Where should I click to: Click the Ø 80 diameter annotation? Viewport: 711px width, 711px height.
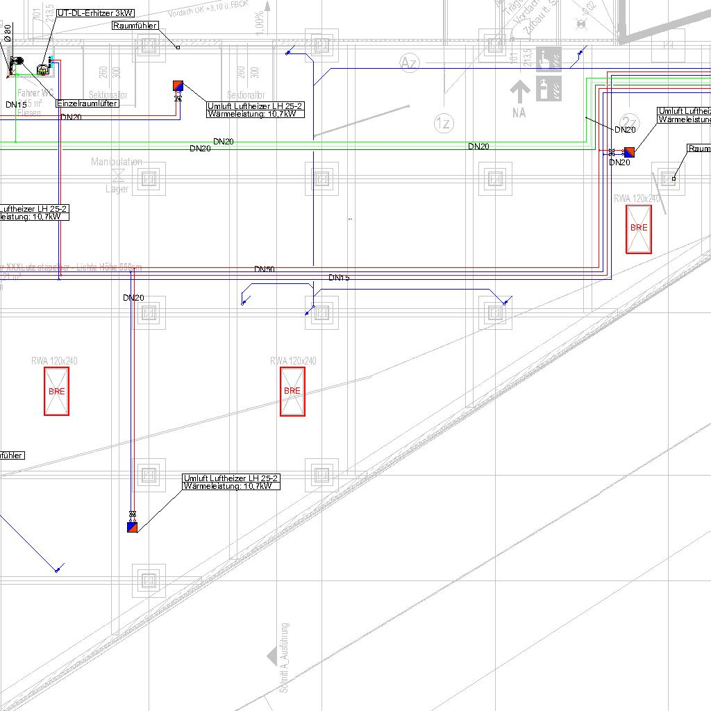[x=8, y=33]
